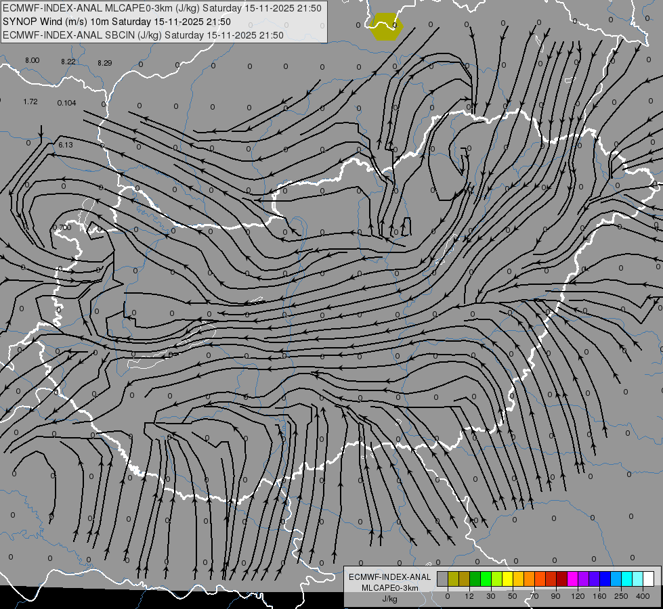Click the data value 0.700
This screenshot has height=609, width=663.
pos(62,227)
